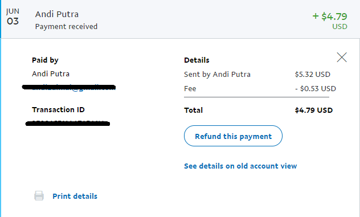This screenshot has height=217, width=360.
Task: Select the redacted Transaction ID value
Action: click(x=67, y=124)
